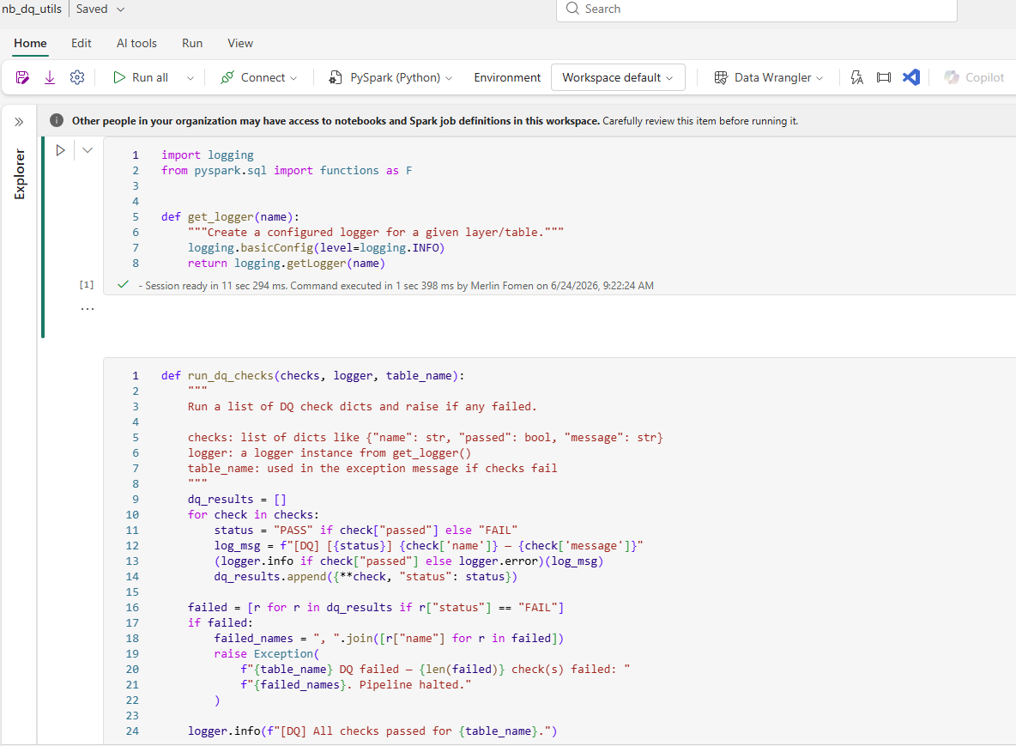The width and height of the screenshot is (1016, 746).
Task: Open the Run tab
Action: click(192, 44)
